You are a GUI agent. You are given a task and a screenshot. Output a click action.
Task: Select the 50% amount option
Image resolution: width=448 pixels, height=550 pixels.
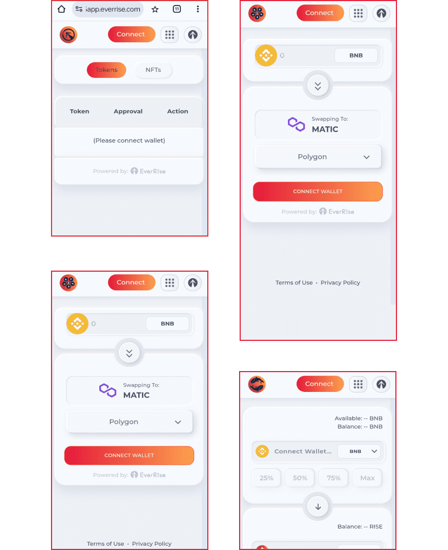click(x=300, y=478)
